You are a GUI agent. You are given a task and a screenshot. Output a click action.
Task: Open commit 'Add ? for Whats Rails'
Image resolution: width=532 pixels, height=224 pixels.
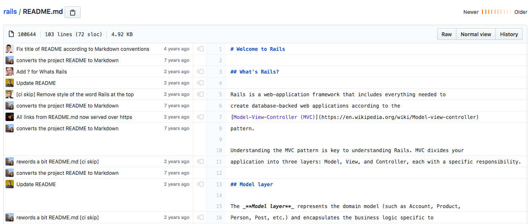(x=42, y=71)
